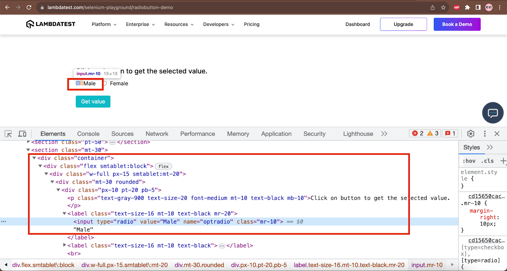
Task: Open the Platform dropdown menu
Action: [x=104, y=24]
